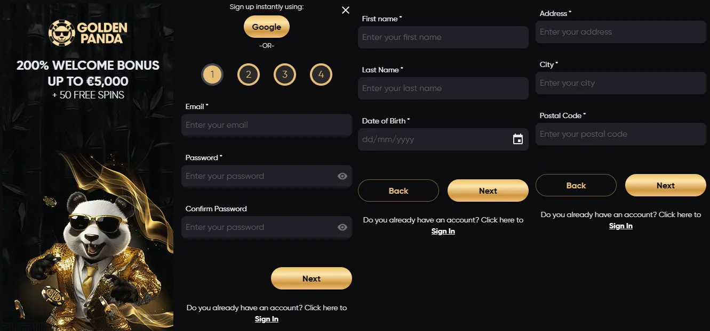Open Sign In below the address fields
Viewport: 710px width, 331px height.
coord(620,226)
